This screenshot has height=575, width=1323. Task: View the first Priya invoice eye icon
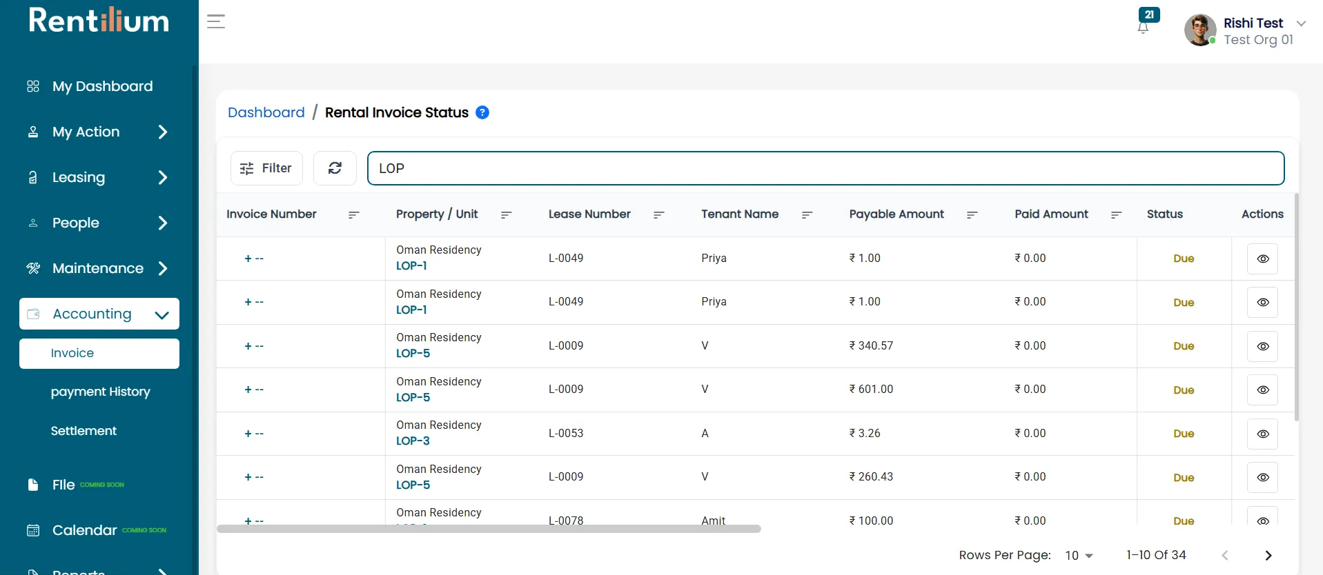click(1262, 259)
